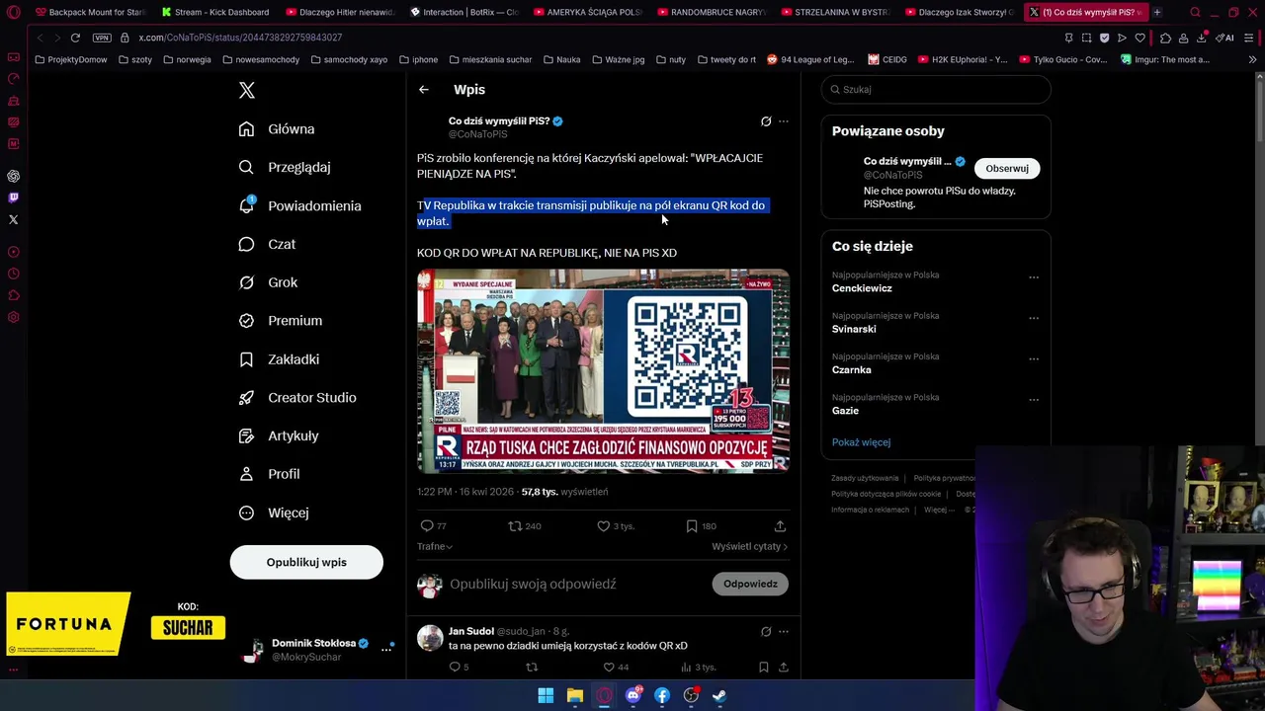This screenshot has width=1265, height=711.
Task: Open Trafne reply sorting dropdown
Action: click(x=435, y=546)
